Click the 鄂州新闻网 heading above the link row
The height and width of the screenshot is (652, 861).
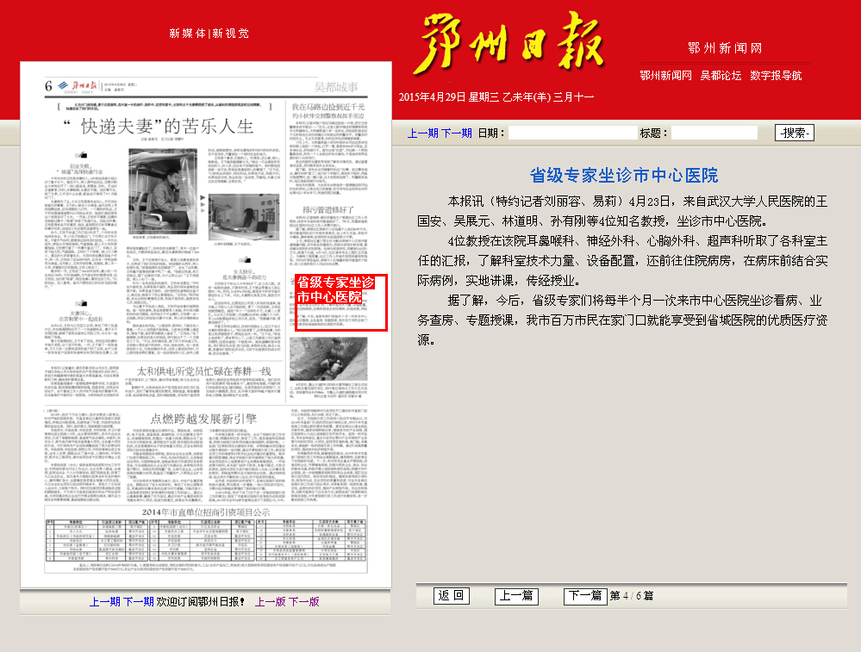pos(725,48)
